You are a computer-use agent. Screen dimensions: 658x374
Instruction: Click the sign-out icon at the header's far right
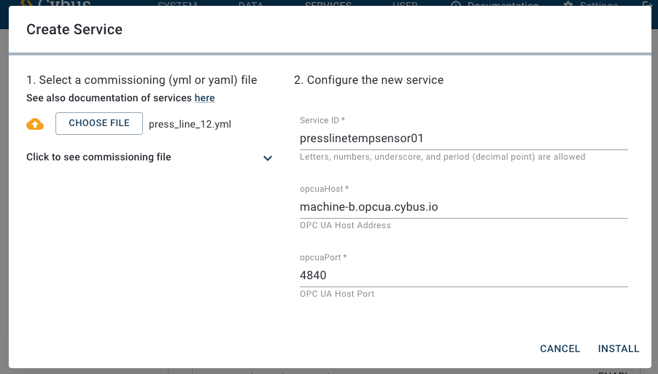coord(646,4)
